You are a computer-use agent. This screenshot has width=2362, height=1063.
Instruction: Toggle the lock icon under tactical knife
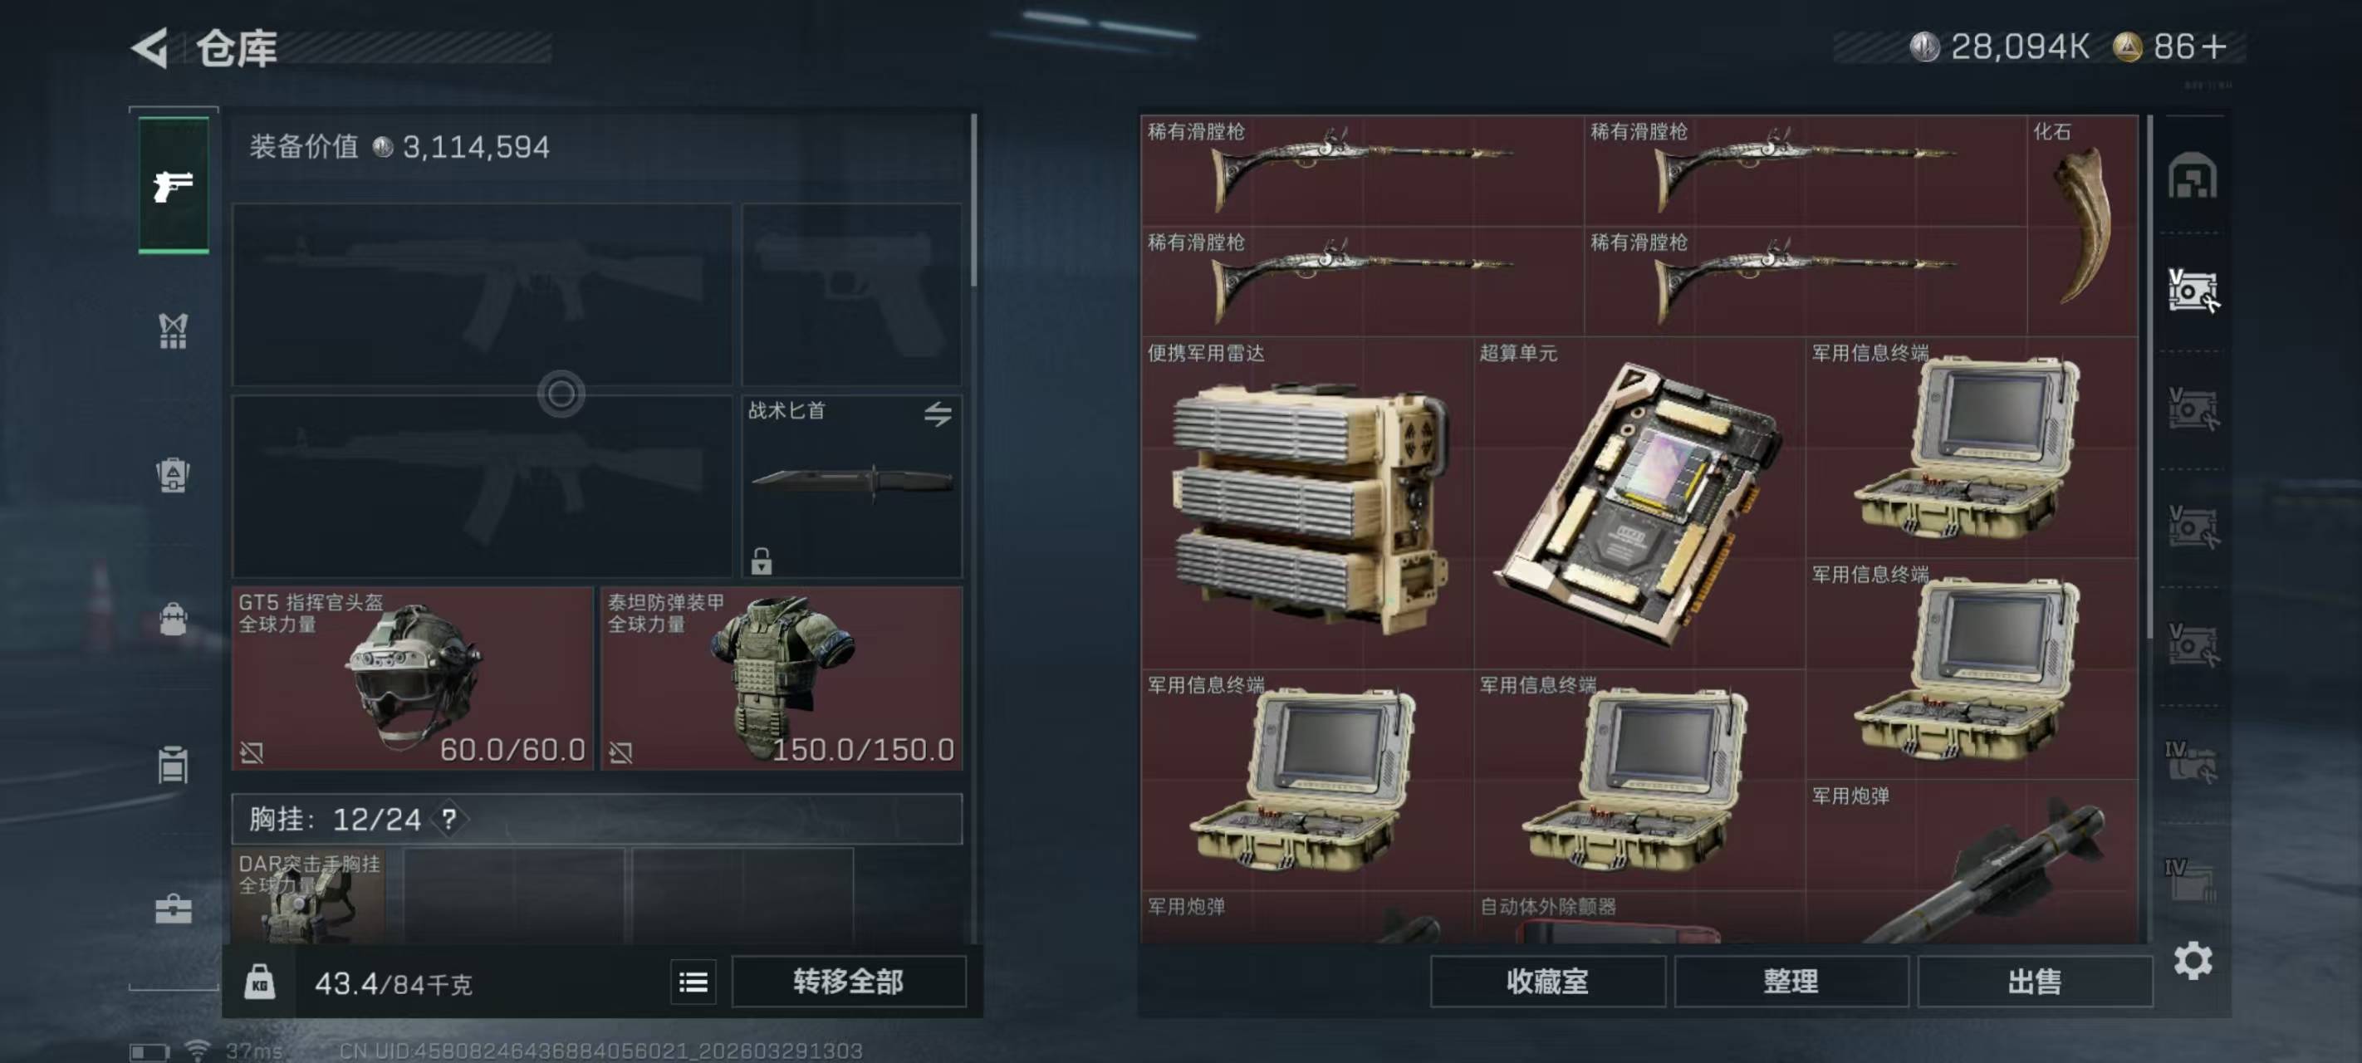(761, 561)
